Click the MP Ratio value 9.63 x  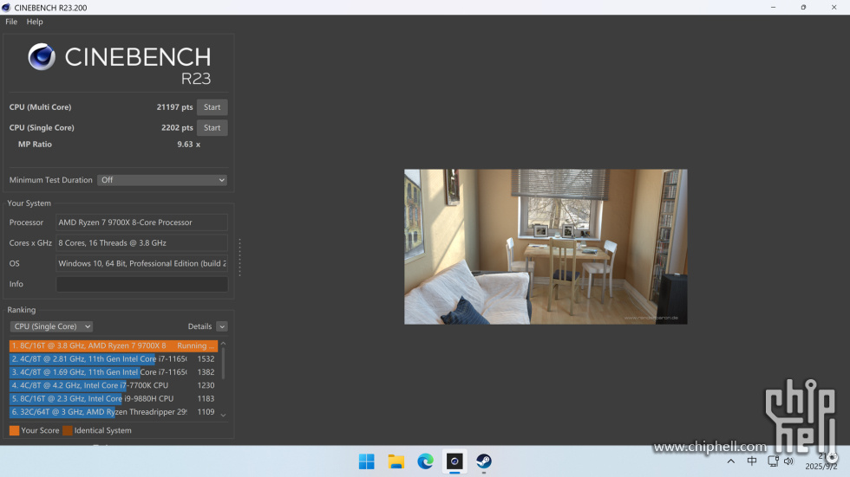(189, 145)
